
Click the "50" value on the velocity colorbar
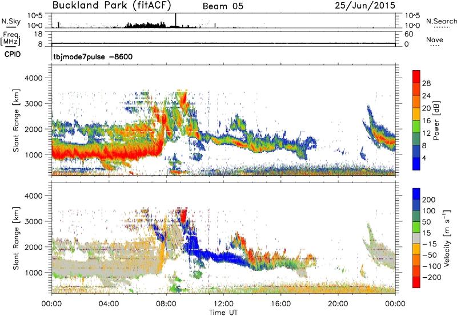pyautogui.click(x=426, y=222)
